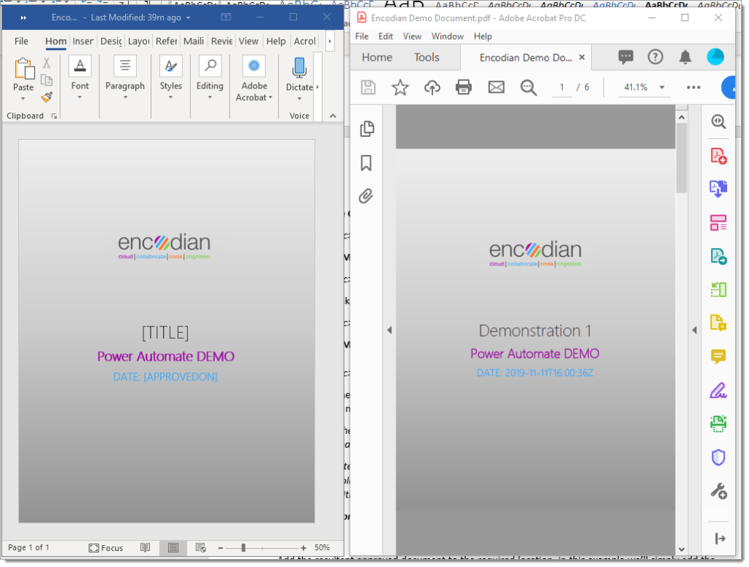Expand the Word quick access toolbar chevrons
The image size is (749, 567).
coord(23,18)
